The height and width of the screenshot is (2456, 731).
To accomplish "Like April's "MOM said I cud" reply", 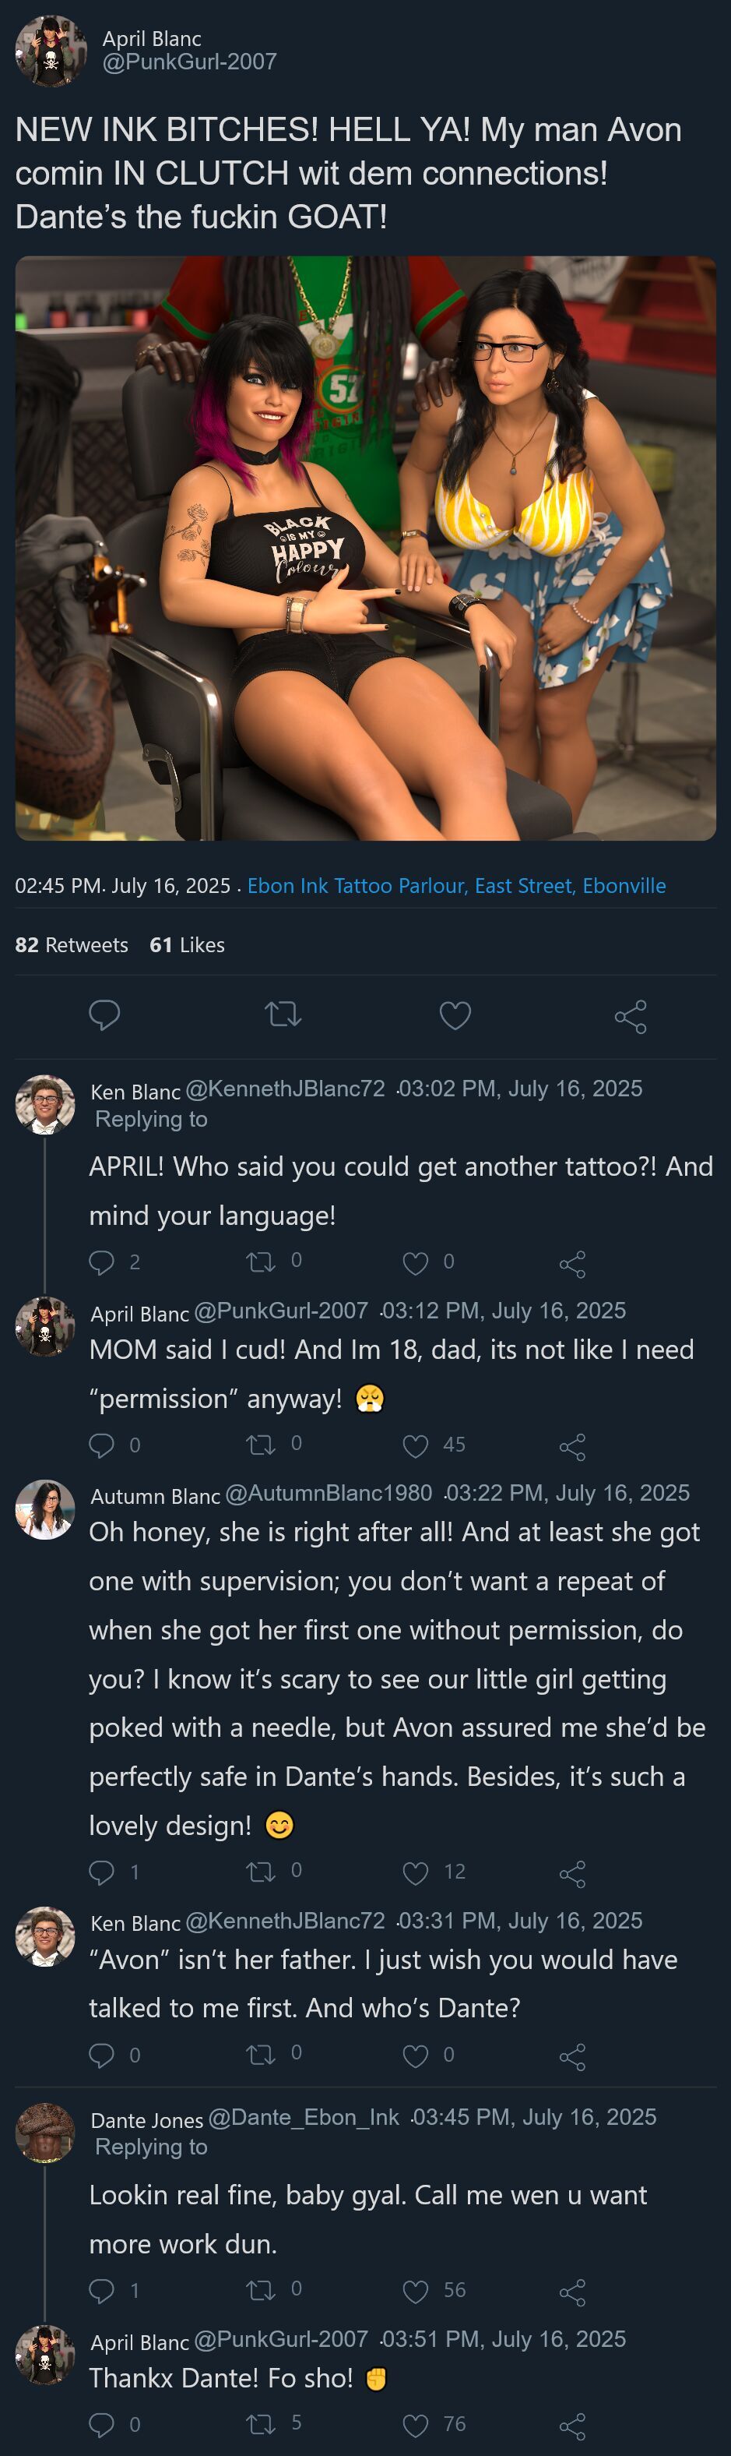I will [x=416, y=1446].
